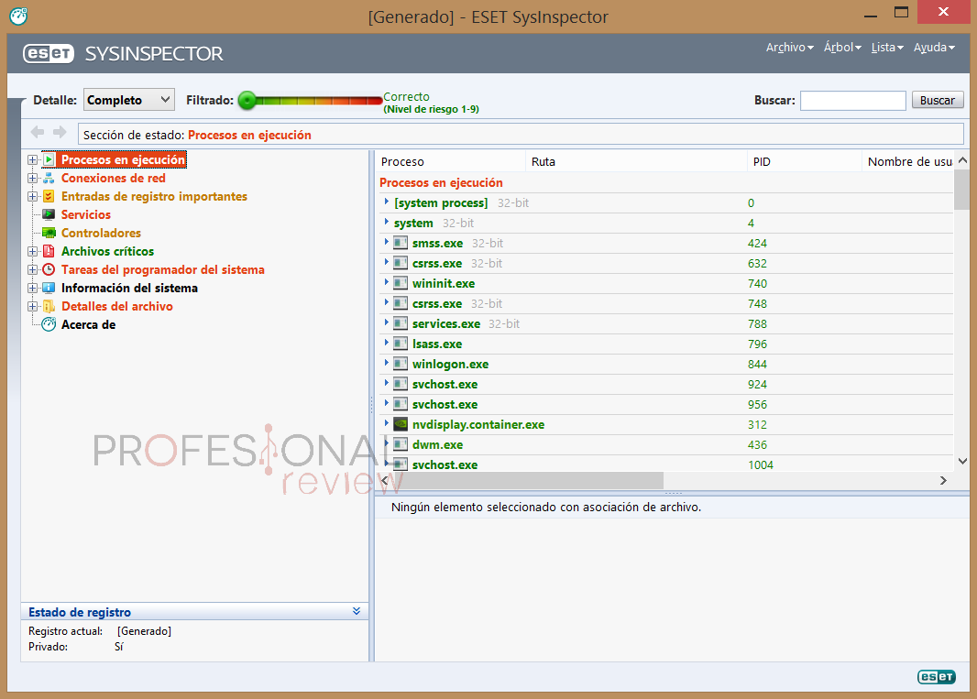Click Procesos en ejecución in status path
Image resolution: width=977 pixels, height=699 pixels.
pos(249,135)
